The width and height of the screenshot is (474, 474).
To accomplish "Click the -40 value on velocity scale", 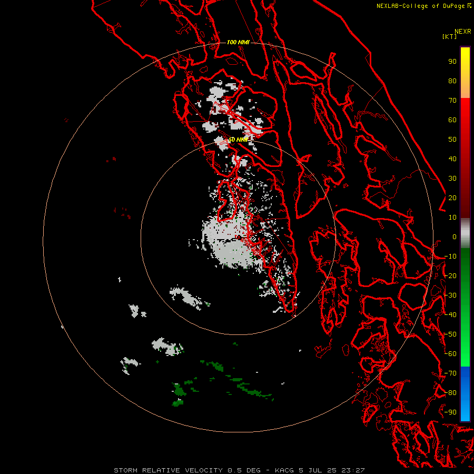I will click(450, 315).
